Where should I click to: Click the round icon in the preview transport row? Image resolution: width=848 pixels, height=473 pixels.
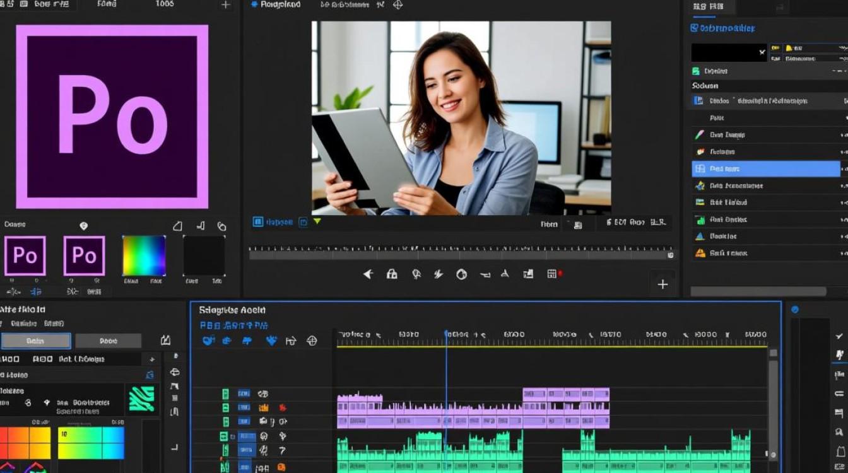(x=462, y=274)
